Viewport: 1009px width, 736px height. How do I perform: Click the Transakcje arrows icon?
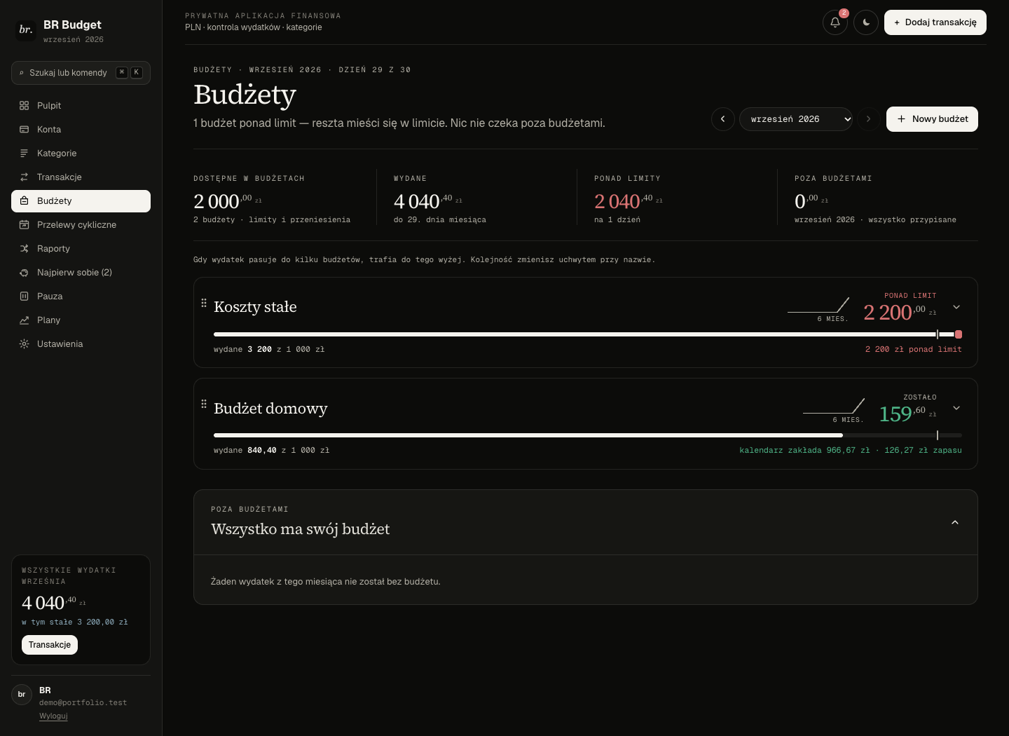pyautogui.click(x=24, y=177)
